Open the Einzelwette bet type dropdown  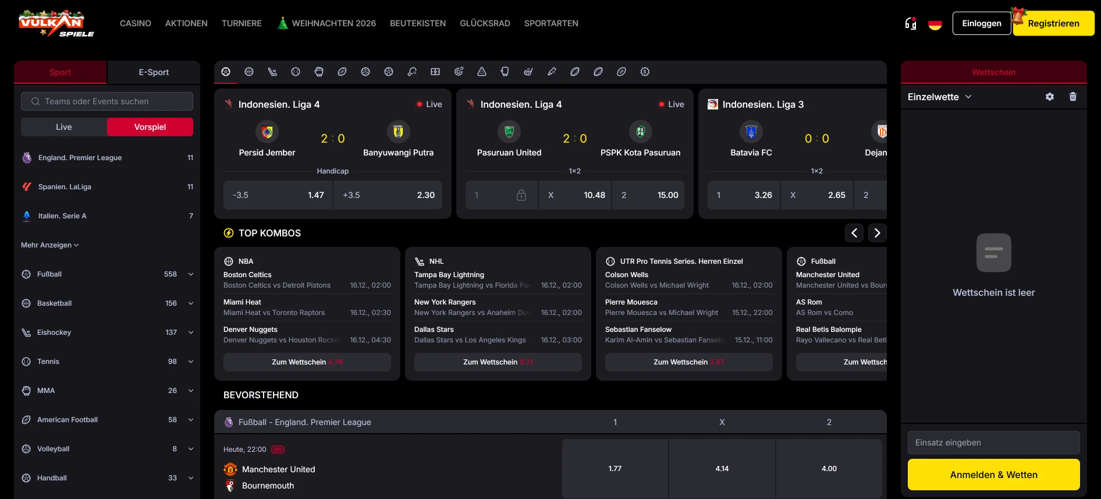940,97
